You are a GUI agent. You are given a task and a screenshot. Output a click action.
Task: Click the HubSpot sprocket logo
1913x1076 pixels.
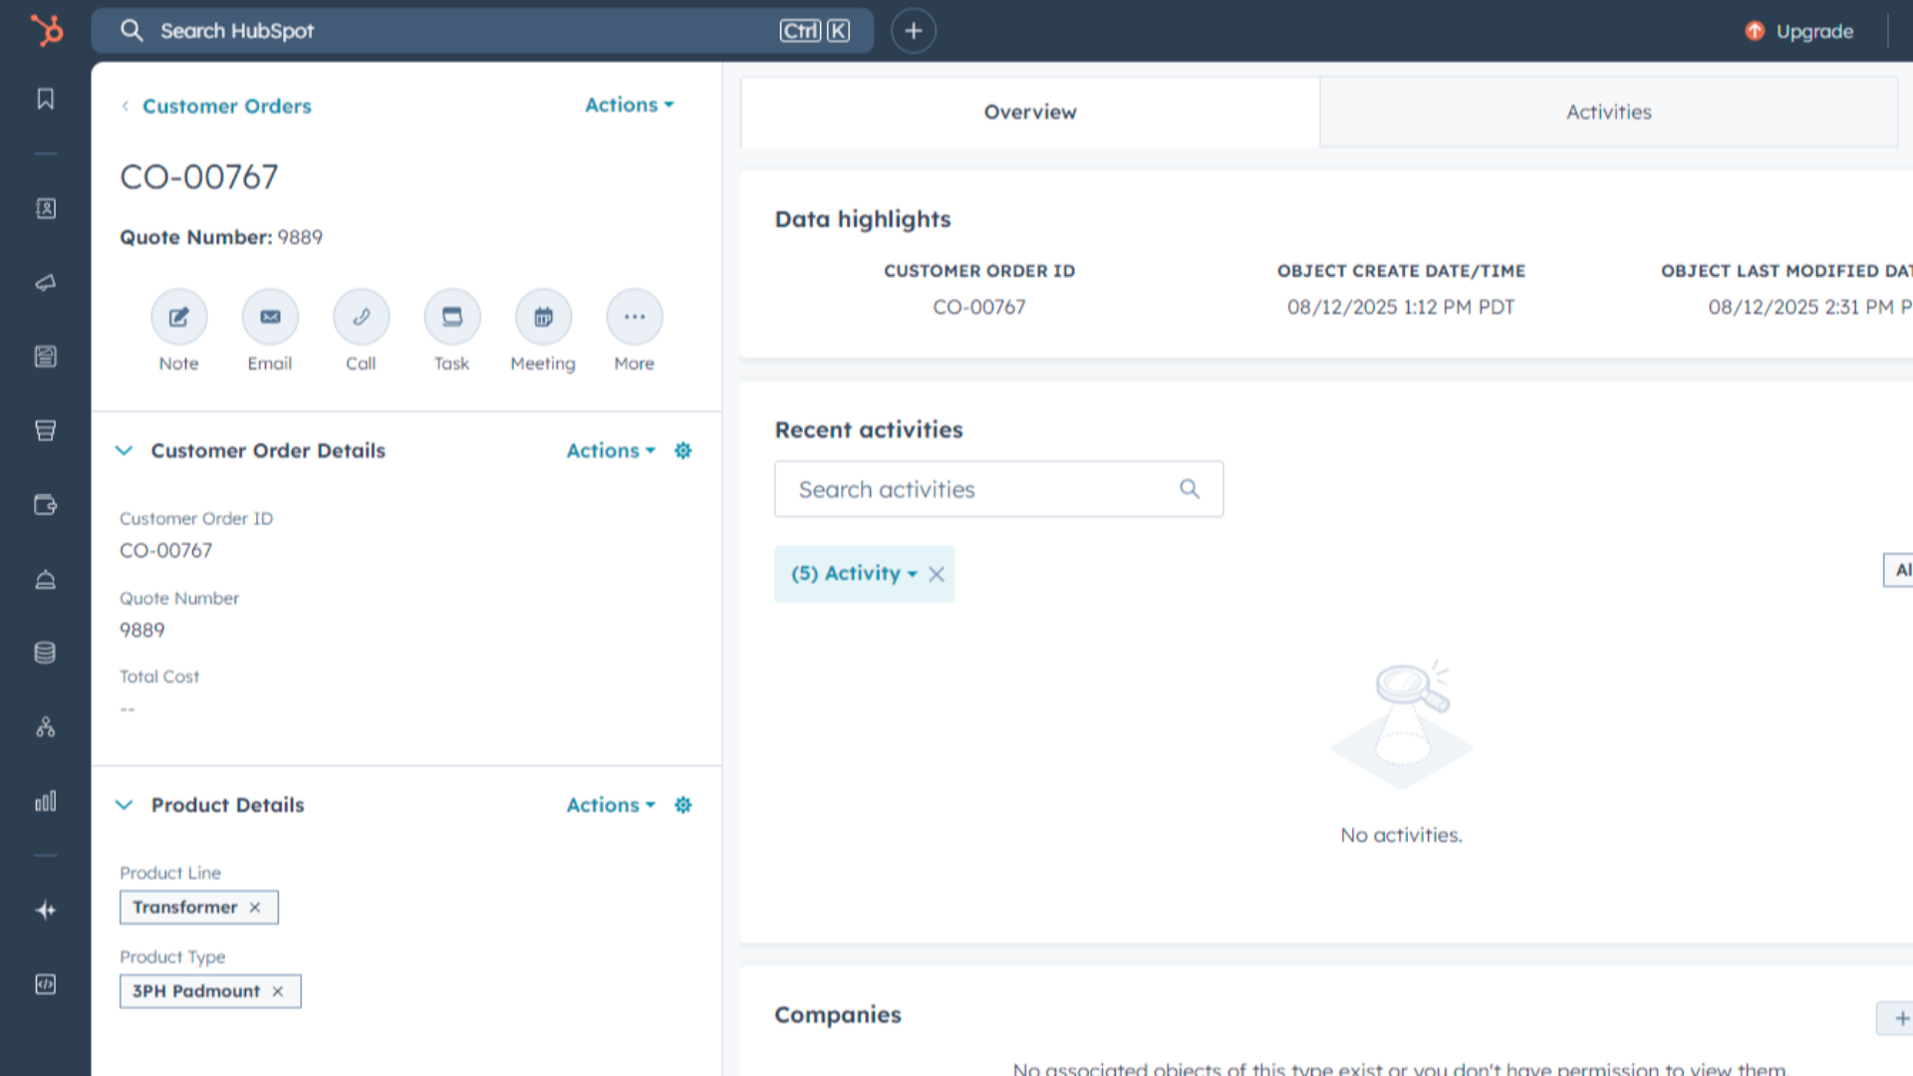click(46, 30)
